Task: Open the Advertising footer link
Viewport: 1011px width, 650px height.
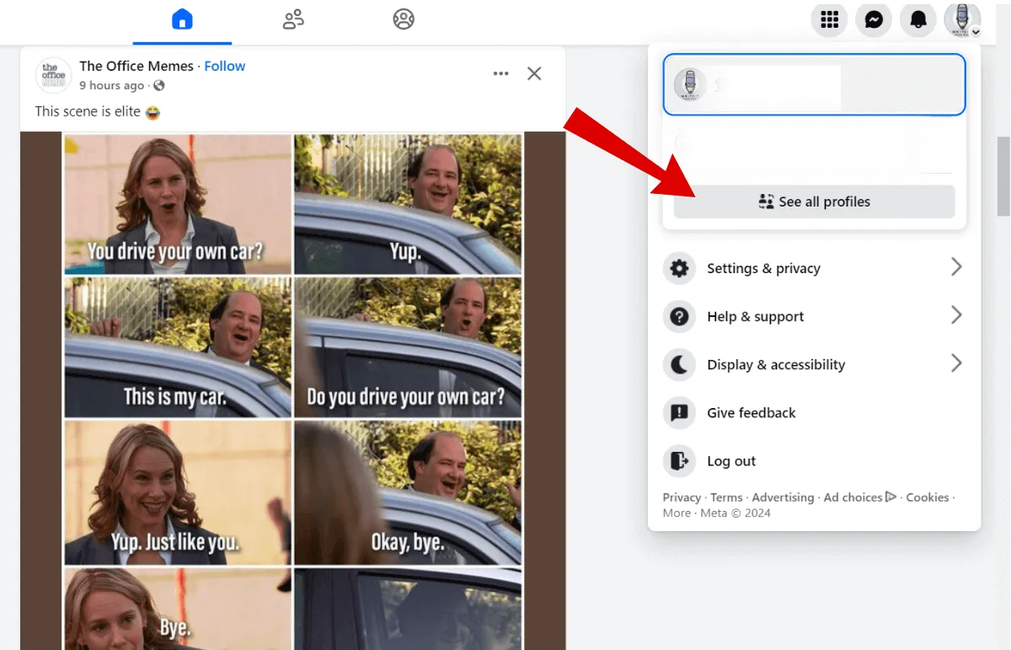Action: coord(783,497)
